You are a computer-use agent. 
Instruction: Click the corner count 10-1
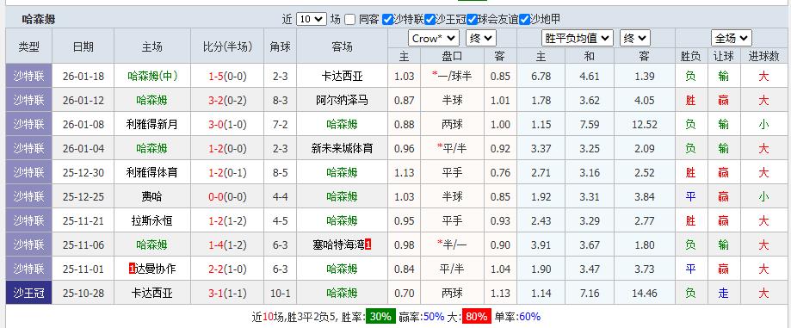tap(280, 294)
